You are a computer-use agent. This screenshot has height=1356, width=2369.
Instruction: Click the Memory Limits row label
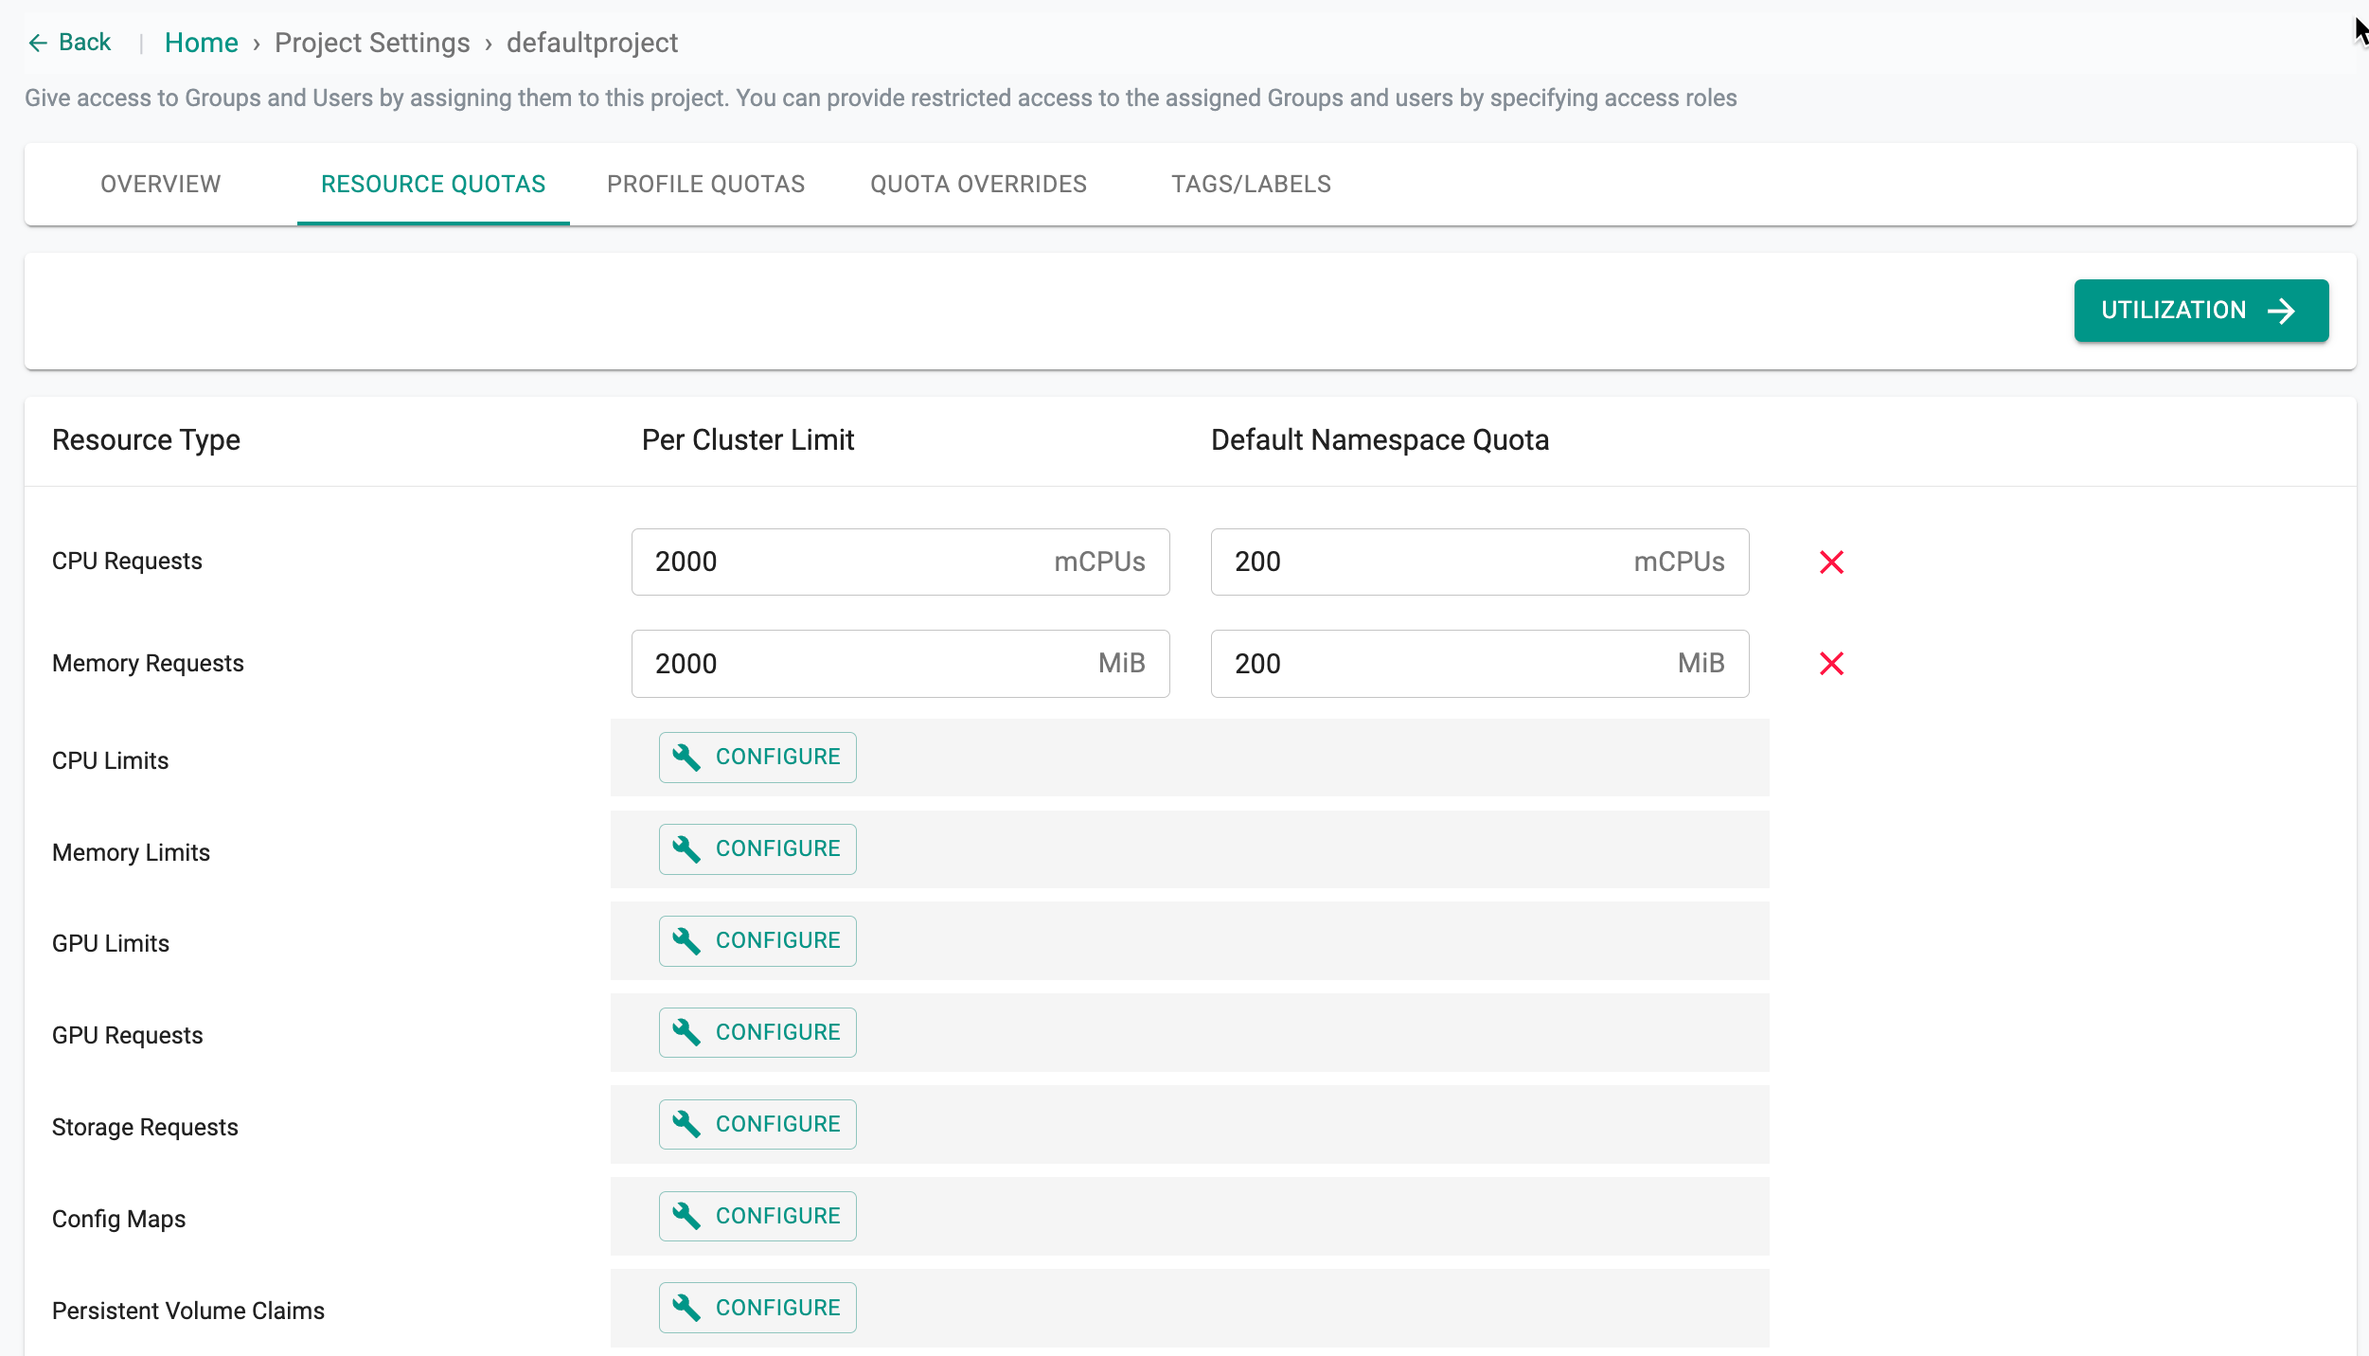131,853
